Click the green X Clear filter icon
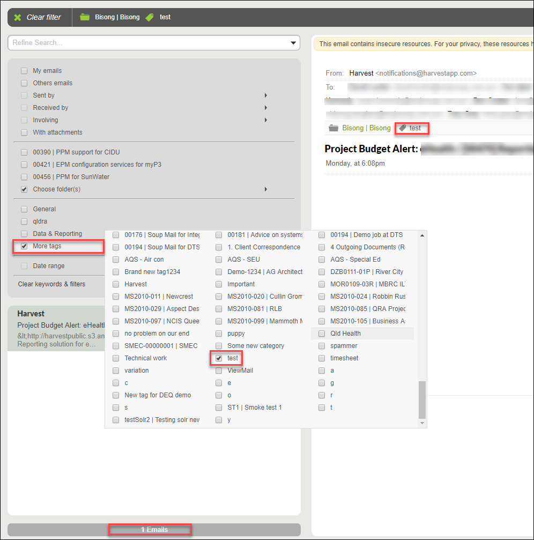This screenshot has width=534, height=540. click(x=18, y=17)
